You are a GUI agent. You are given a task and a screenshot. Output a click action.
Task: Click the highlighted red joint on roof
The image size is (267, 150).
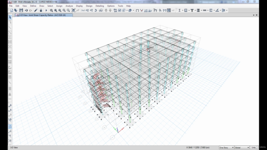point(148,50)
